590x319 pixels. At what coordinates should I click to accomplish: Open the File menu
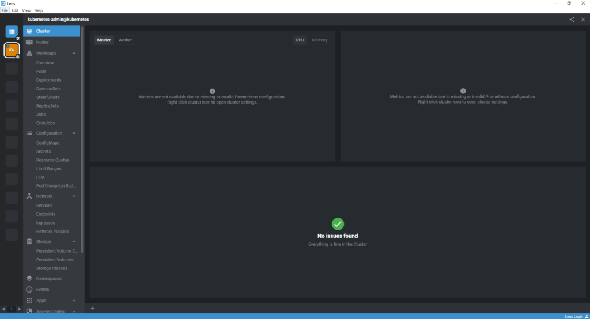[5, 10]
